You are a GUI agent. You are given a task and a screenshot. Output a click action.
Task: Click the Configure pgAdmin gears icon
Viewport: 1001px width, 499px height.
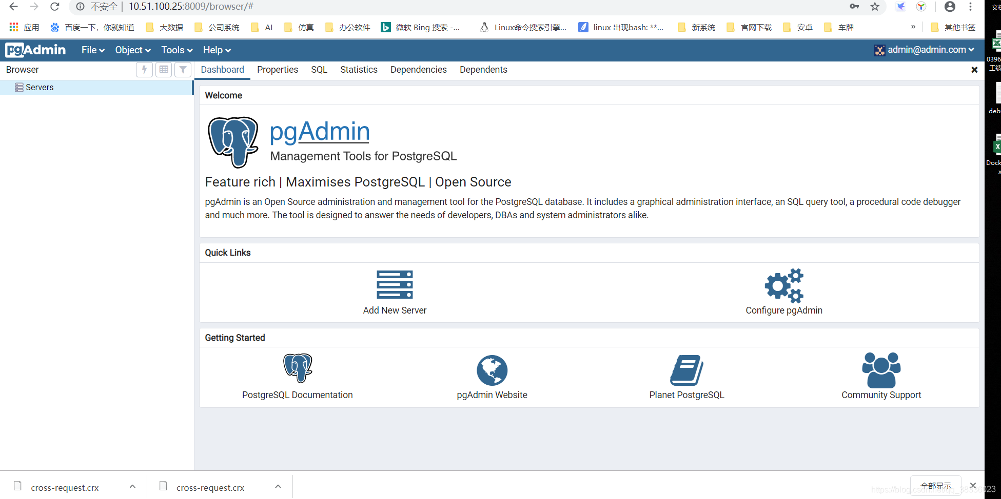pos(784,285)
